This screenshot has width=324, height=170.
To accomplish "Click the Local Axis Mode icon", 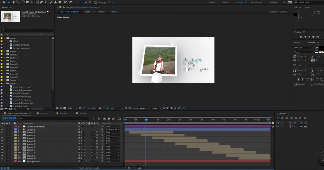I will [82, 2].
